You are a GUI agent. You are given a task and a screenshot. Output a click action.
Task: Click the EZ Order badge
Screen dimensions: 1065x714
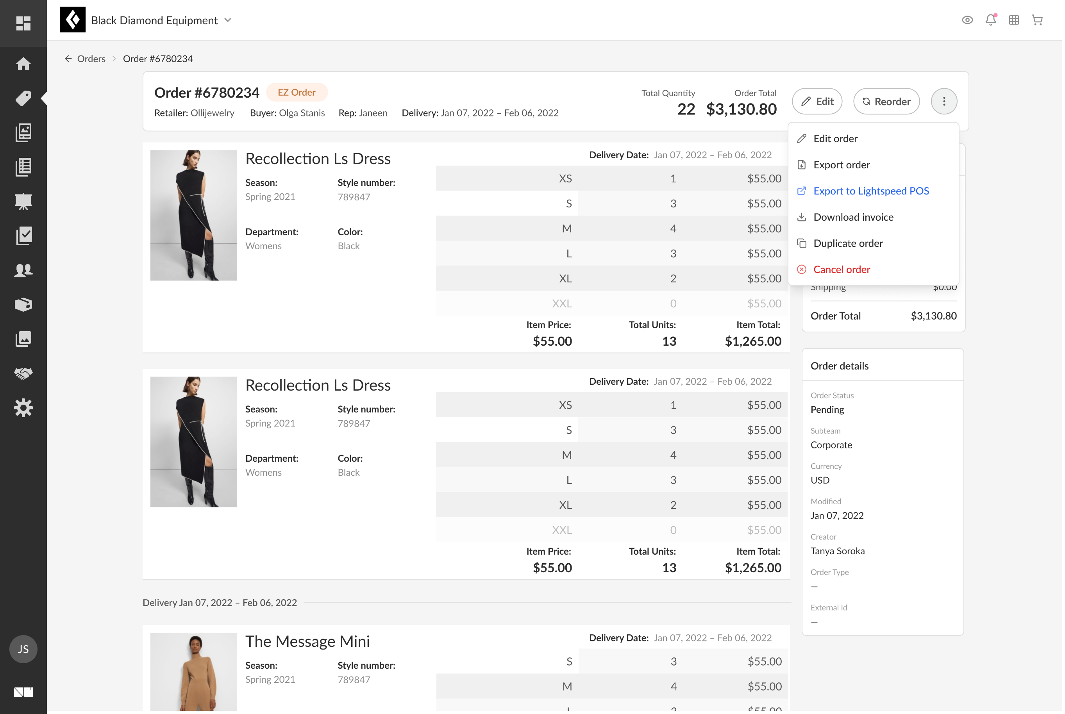pos(297,93)
